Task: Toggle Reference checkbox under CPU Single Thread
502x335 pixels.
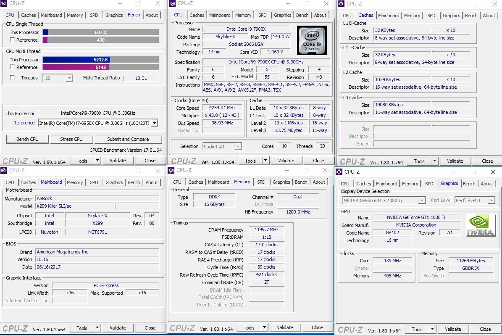Action: click(x=12, y=40)
